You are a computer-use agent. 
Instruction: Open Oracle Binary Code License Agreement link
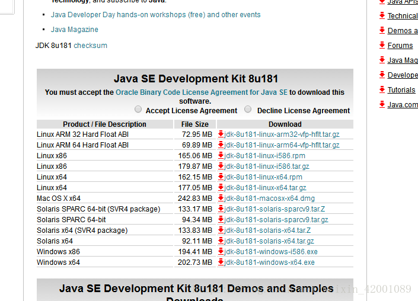point(202,92)
